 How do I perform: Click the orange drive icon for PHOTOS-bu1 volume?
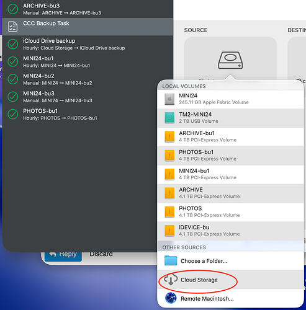[169, 156]
